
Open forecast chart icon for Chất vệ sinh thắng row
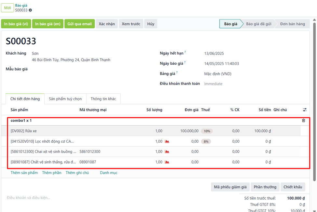(167, 162)
